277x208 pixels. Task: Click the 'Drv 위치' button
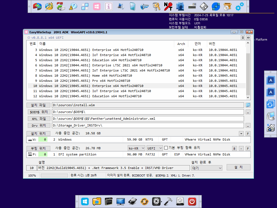[39, 126]
